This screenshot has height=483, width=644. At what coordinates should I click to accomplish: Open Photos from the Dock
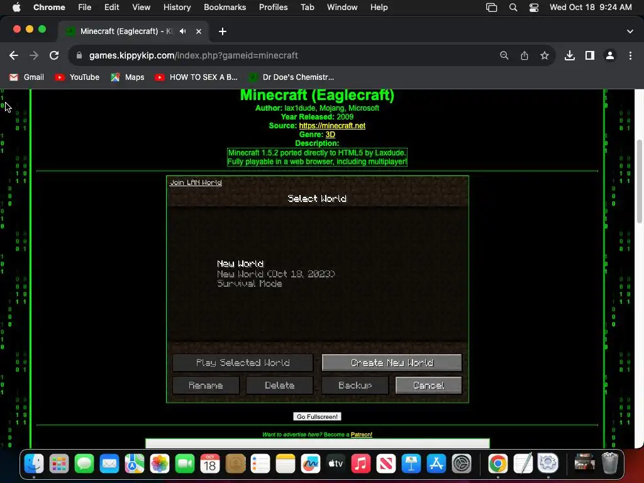tap(160, 464)
